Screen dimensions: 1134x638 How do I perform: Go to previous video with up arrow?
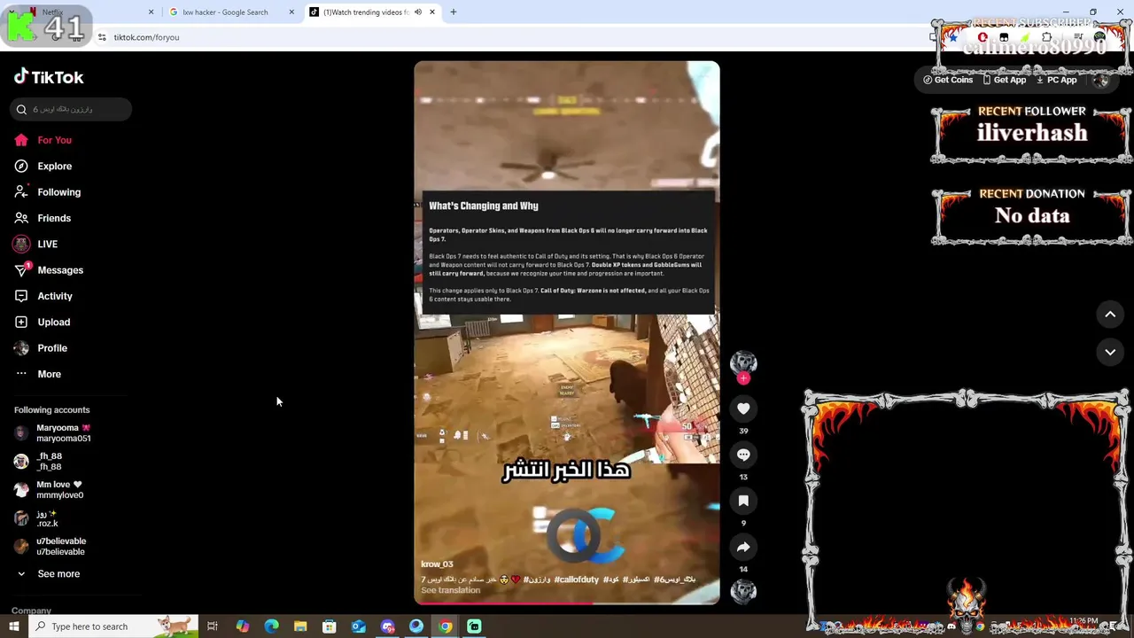pos(1110,315)
